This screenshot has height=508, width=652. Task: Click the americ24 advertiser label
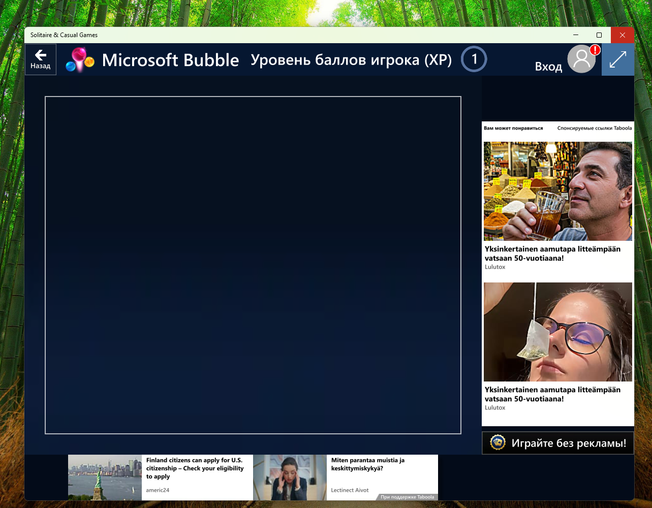pos(158,490)
